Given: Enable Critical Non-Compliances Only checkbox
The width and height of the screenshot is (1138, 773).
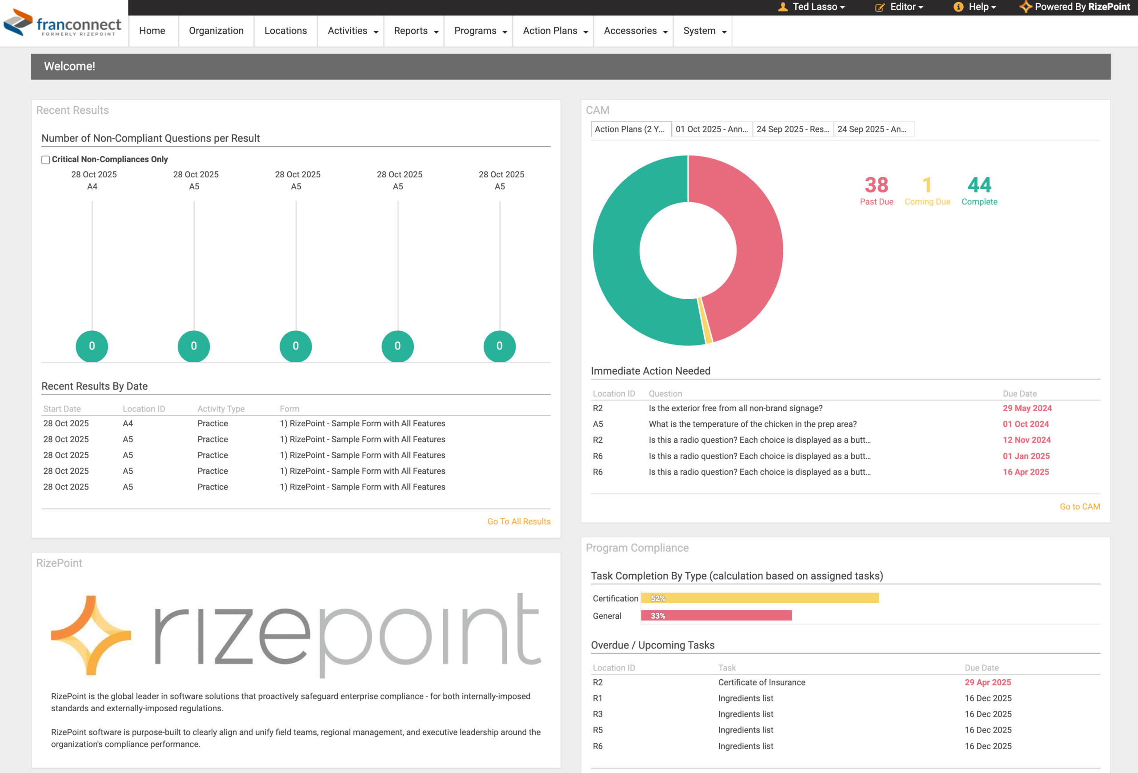Looking at the screenshot, I should [x=45, y=160].
